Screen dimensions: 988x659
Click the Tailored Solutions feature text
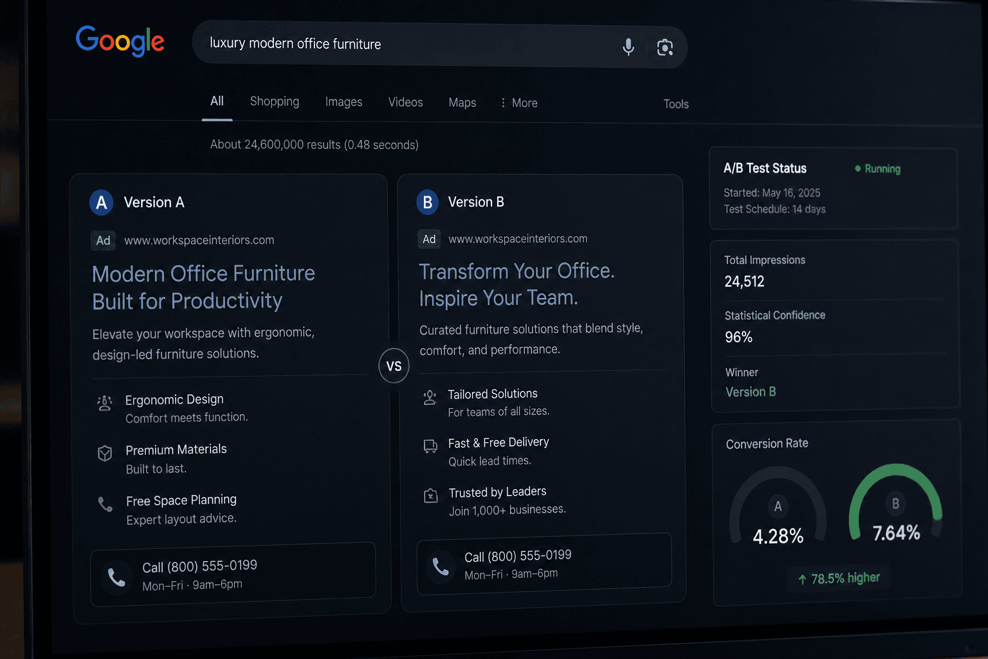[493, 394]
